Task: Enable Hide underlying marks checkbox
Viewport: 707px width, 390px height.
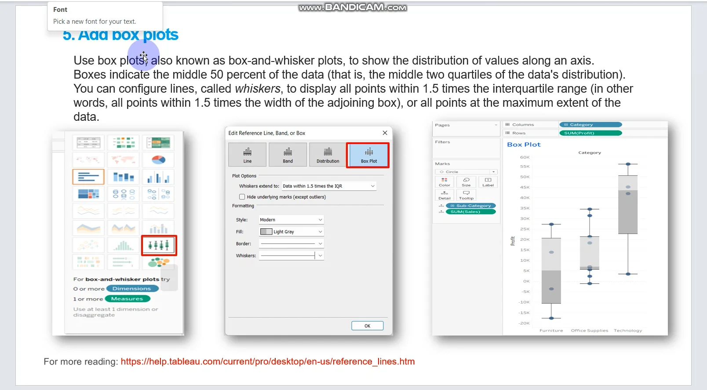Action: pos(242,197)
